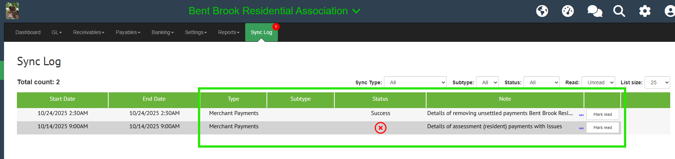Select the Sync Log tab
Screen dimensions: 675x159
261,32
